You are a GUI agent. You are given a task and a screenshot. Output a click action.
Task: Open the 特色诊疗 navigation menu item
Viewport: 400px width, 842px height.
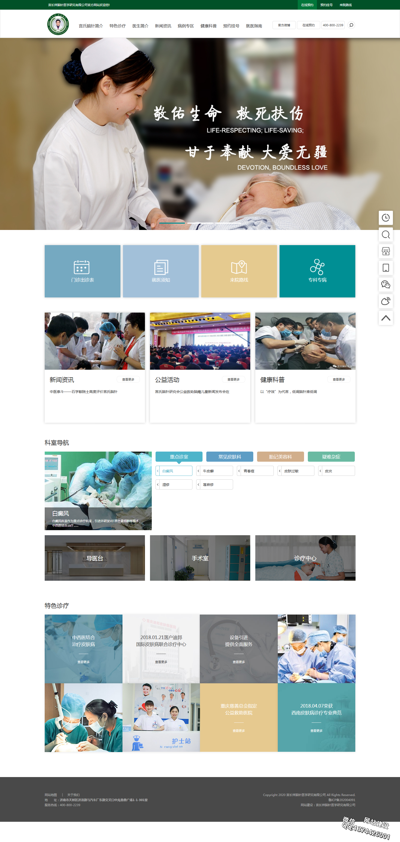[118, 26]
